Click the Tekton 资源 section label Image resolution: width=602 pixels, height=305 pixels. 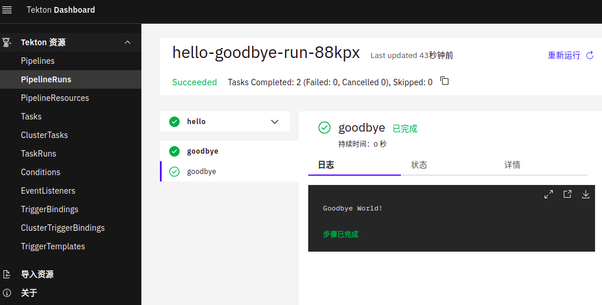tap(43, 42)
